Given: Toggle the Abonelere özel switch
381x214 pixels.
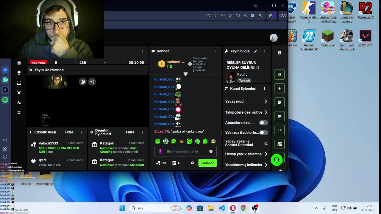Looking at the screenshot, I should coord(263,122).
